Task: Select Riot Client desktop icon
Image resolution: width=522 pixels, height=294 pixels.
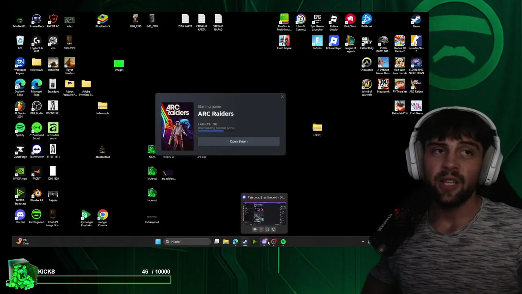Action: [350, 21]
